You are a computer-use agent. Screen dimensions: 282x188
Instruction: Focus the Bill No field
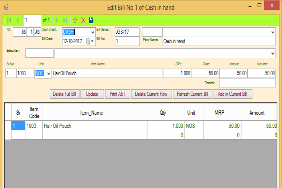point(127,41)
